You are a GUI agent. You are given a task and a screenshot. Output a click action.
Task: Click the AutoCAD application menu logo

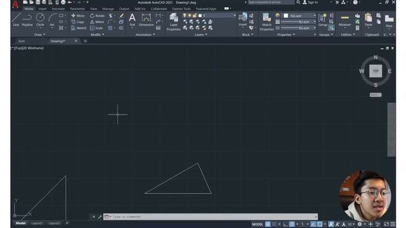tap(15, 4)
